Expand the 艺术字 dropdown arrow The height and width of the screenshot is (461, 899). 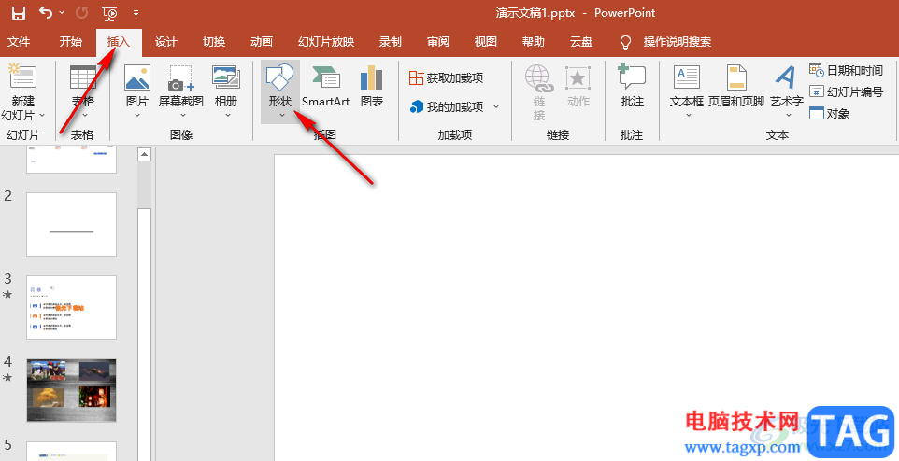point(789,116)
